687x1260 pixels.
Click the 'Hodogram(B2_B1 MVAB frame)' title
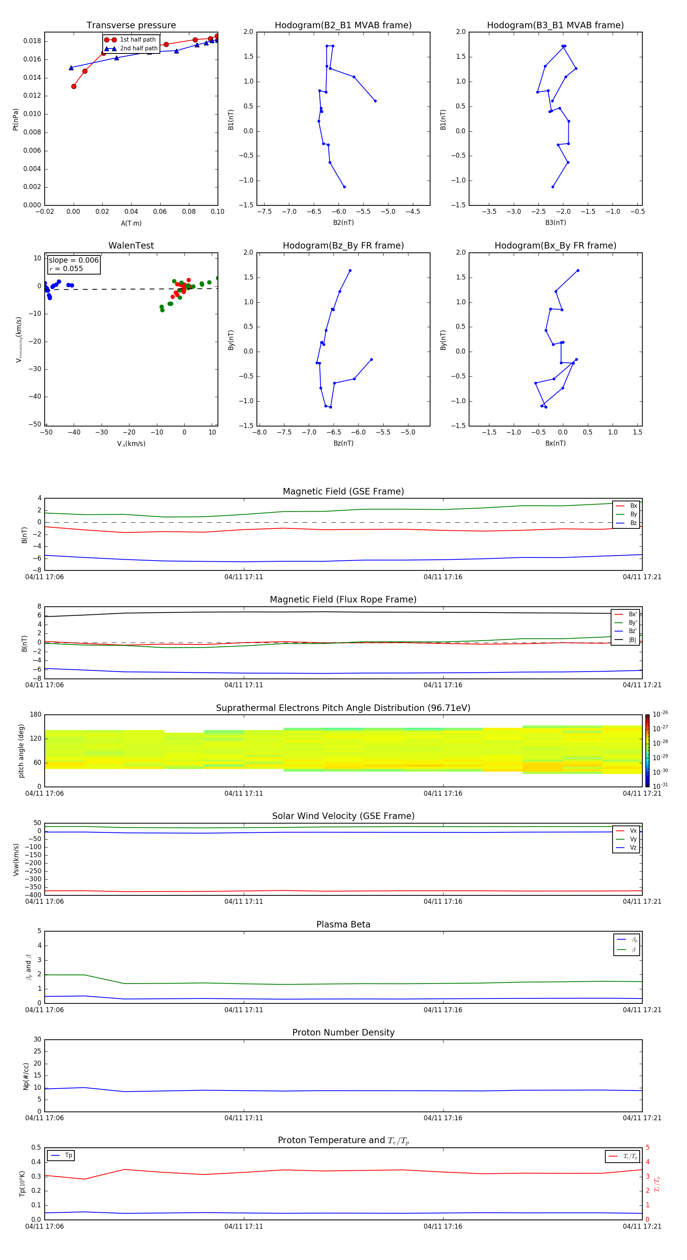[x=343, y=26]
